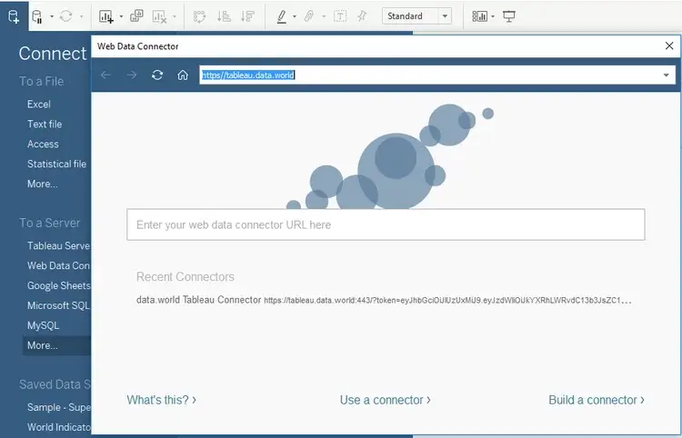Screen dimensions: 682x438
Task: Click the New Worksheet icon
Action: 106,16
